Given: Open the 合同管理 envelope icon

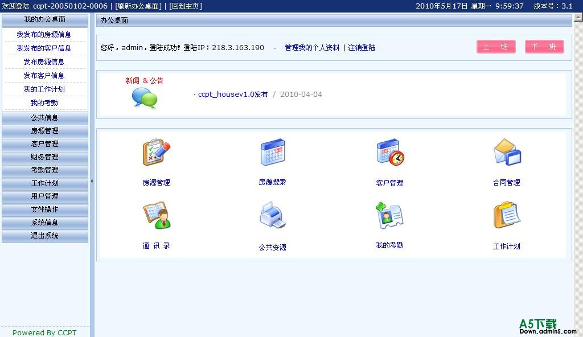Looking at the screenshot, I should [507, 152].
